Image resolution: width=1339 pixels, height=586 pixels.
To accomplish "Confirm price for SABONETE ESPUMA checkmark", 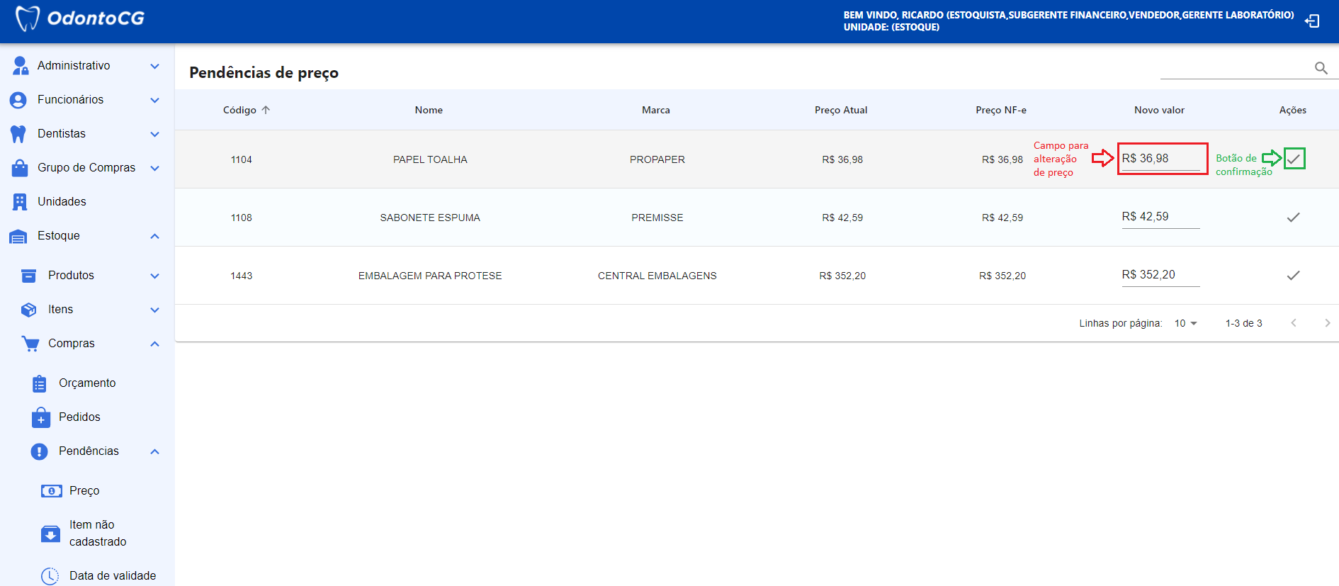I will click(x=1293, y=218).
